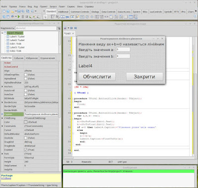Expand the Constraints property
This screenshot has height=188, width=198.
pos(2,126)
